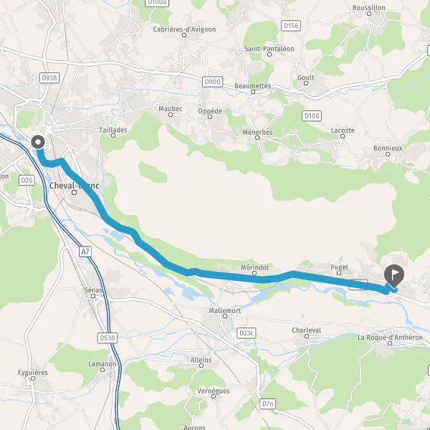The width and height of the screenshot is (430, 430).
Task: Click the Sénas town marker
Action: (93, 296)
